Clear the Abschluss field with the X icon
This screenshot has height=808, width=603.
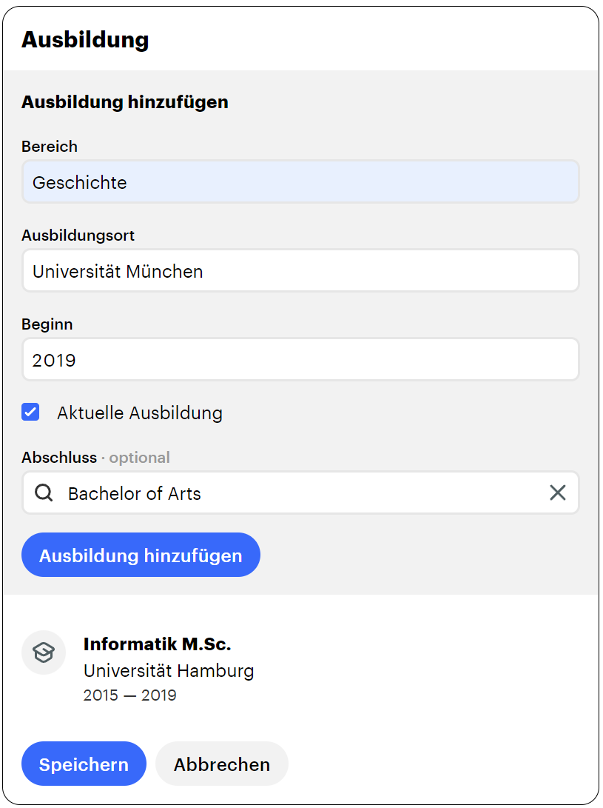pos(557,493)
